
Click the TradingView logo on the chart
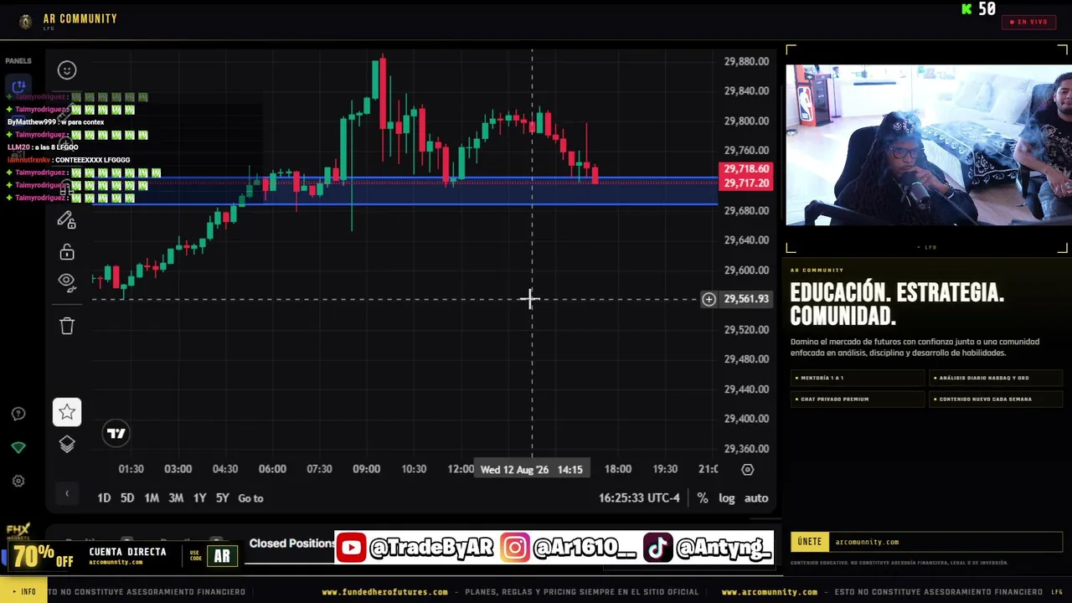point(116,433)
